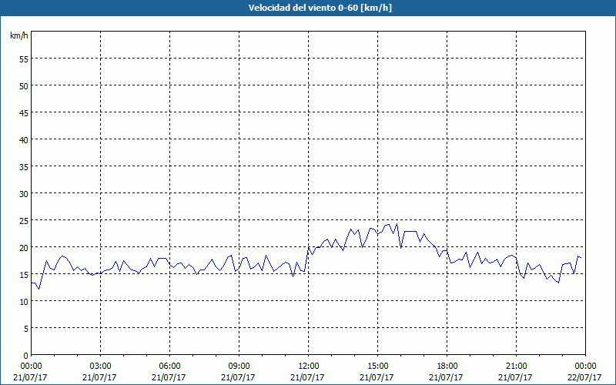Select the y-axis tick label '5'

[x=26, y=329]
